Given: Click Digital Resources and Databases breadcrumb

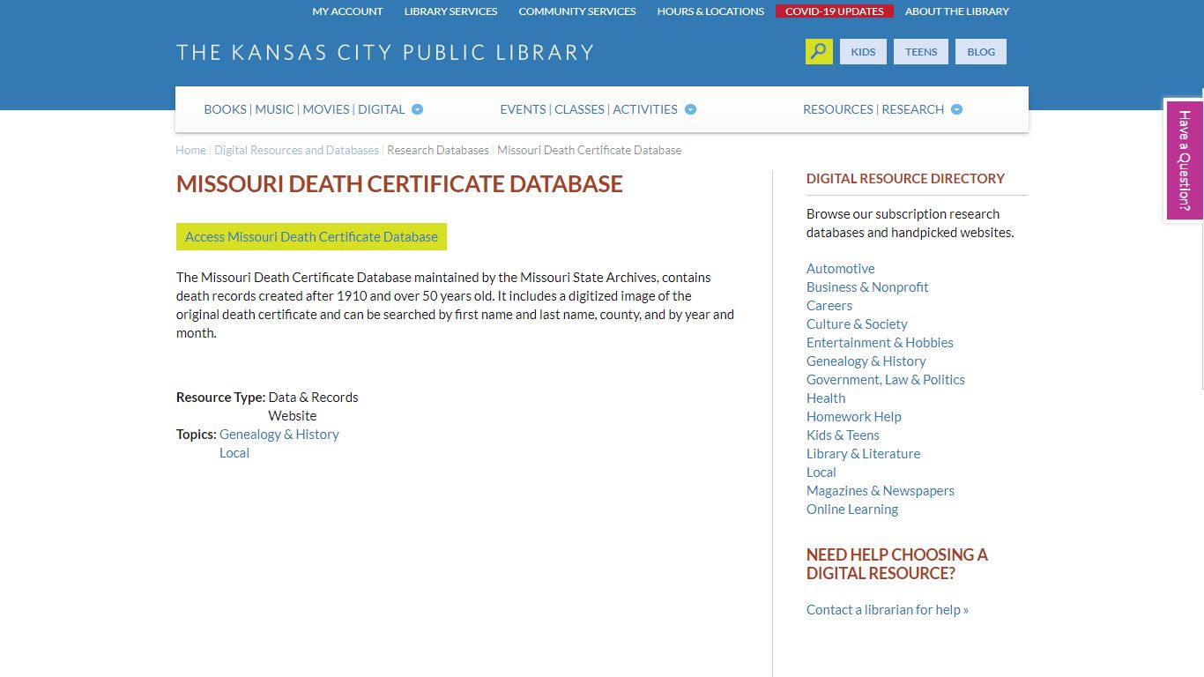Looking at the screenshot, I should (296, 150).
